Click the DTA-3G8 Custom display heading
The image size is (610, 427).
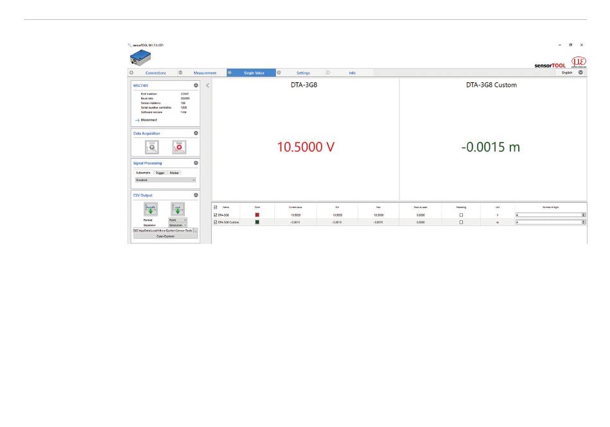[491, 85]
